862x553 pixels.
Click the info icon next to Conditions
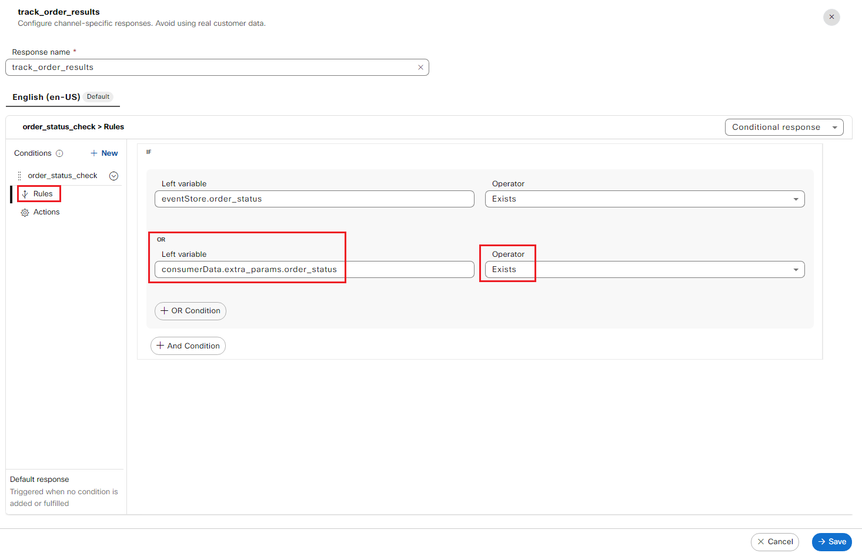click(59, 153)
